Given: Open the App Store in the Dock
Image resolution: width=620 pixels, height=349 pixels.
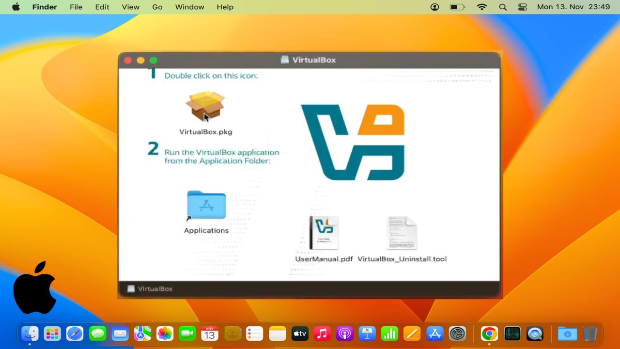Looking at the screenshot, I should [434, 334].
